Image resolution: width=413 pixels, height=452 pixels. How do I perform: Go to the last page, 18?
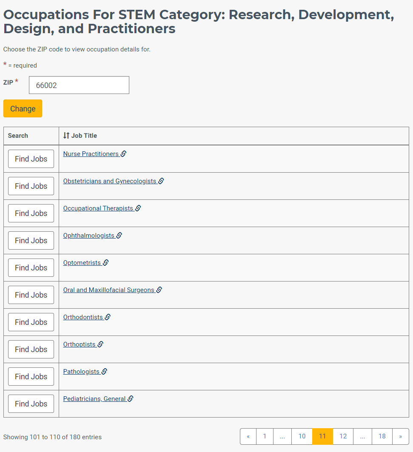pos(382,436)
